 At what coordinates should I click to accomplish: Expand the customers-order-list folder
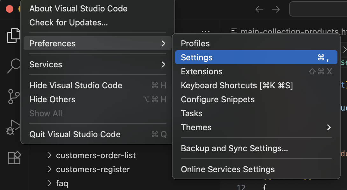click(96, 155)
